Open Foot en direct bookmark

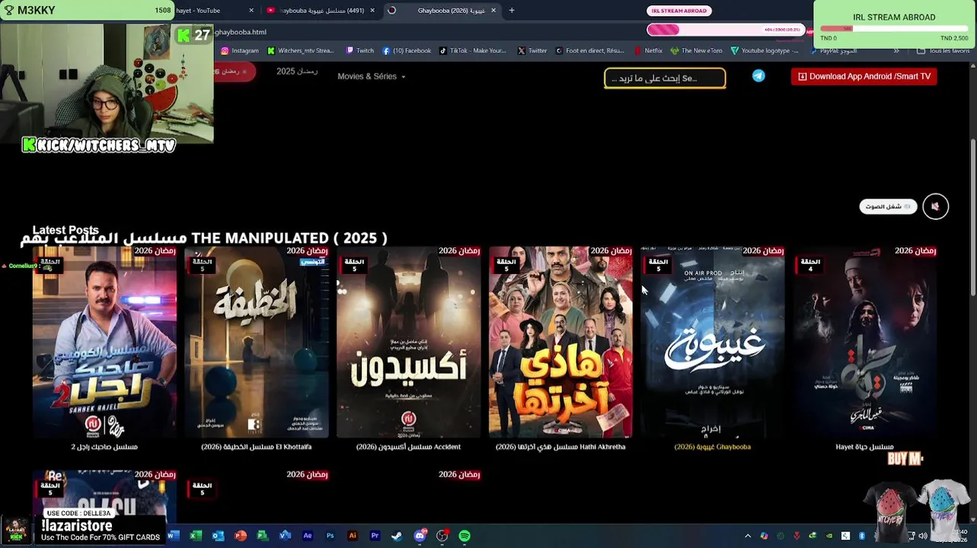(x=590, y=51)
